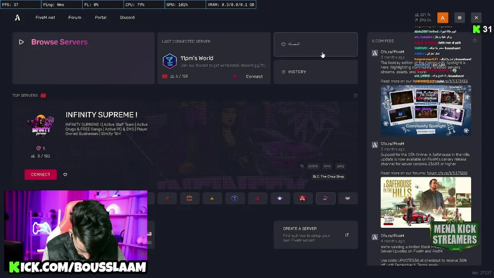Open the FiveM.net link

coord(45,17)
